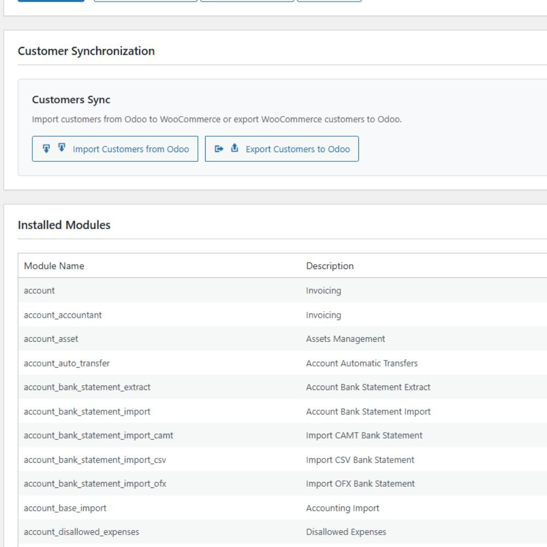The height and width of the screenshot is (547, 547).
Task: Click the leftmost download icon in Import Customers button
Action: 46,148
